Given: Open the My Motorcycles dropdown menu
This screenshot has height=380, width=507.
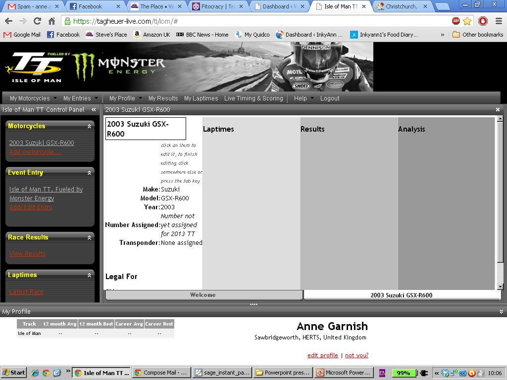Looking at the screenshot, I should [x=33, y=98].
